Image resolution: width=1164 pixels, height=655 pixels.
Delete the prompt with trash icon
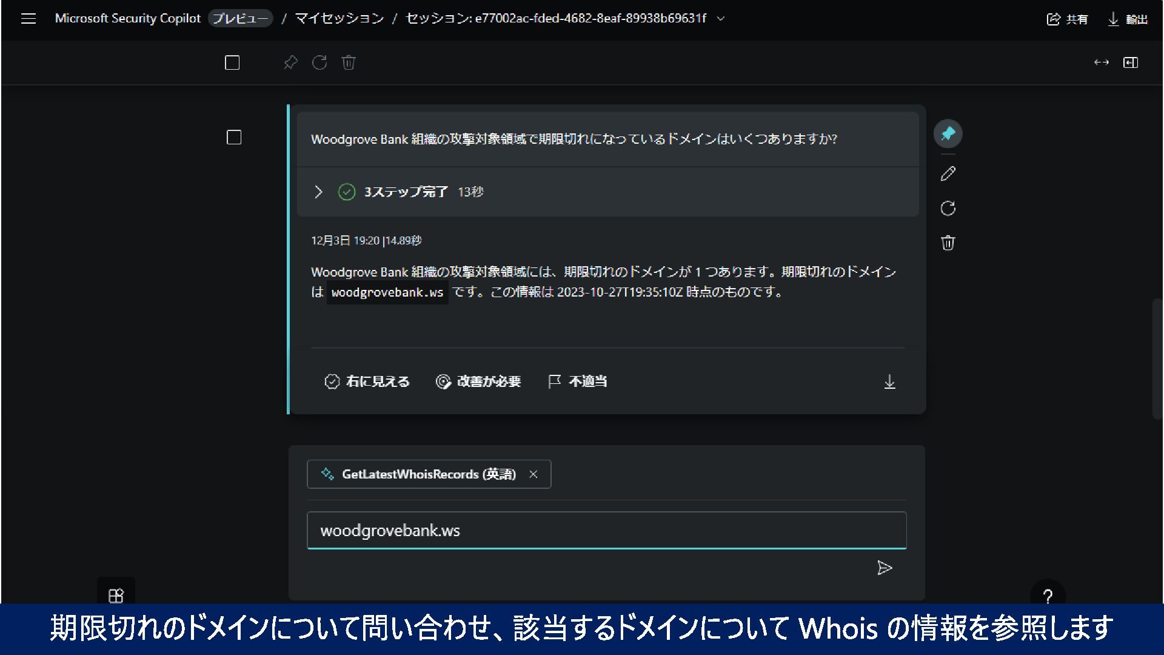[948, 243]
